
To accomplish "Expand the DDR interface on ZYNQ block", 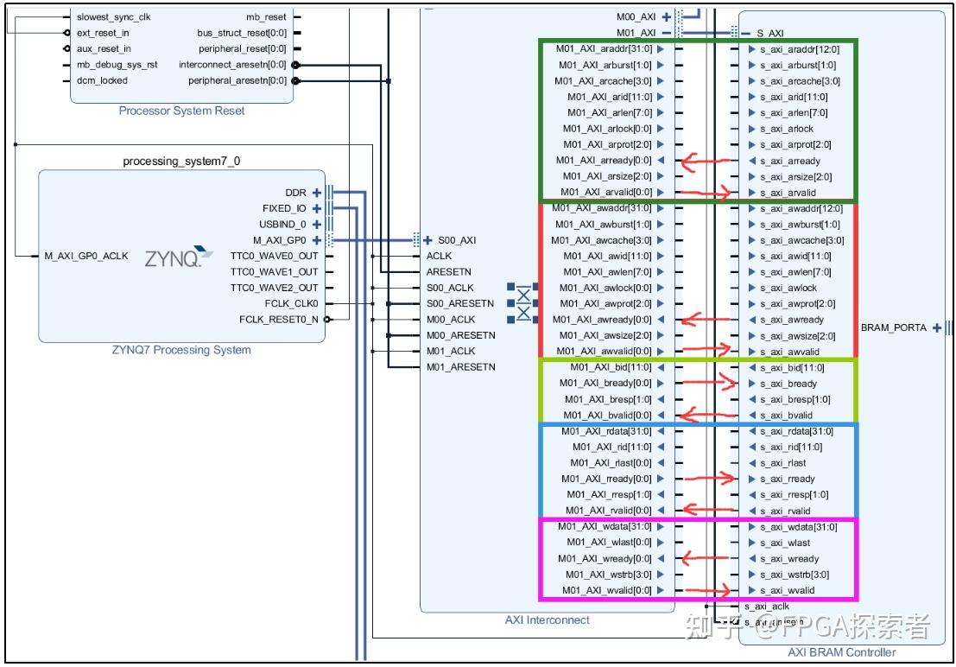I will click(318, 192).
